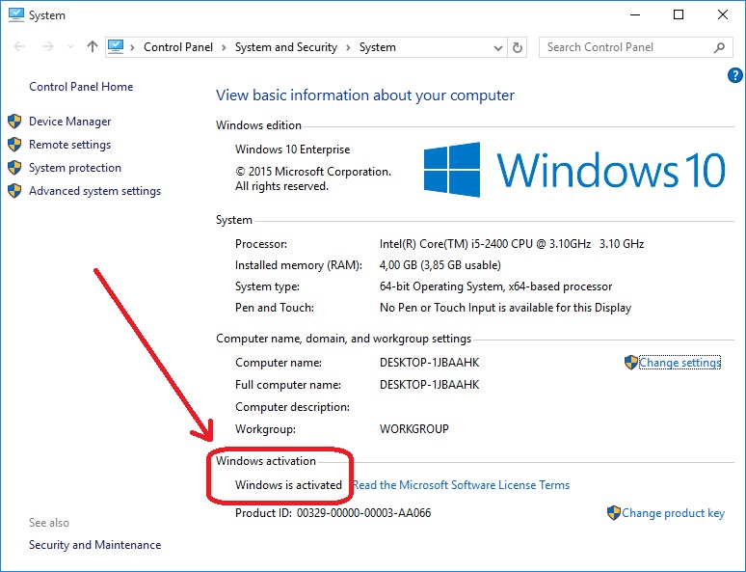This screenshot has height=572, width=746.
Task: Click shield icon beside Change product key
Action: (x=614, y=513)
